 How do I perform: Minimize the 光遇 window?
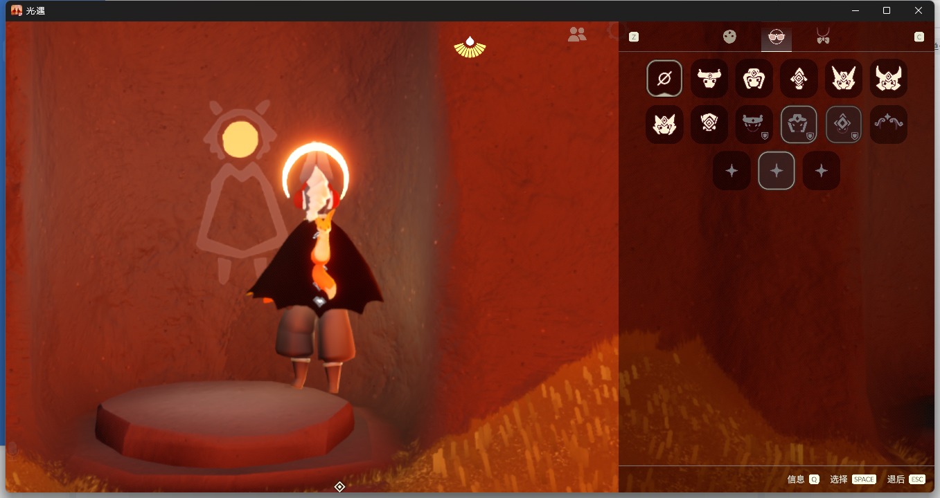pos(855,10)
